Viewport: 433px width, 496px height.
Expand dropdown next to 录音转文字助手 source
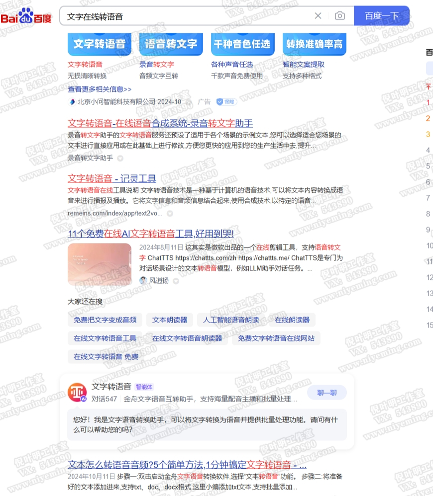[x=120, y=158]
